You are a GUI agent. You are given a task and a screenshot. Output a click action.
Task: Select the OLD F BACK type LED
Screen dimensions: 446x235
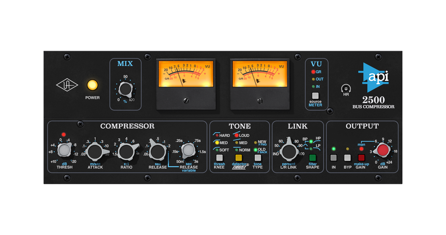click(255, 150)
